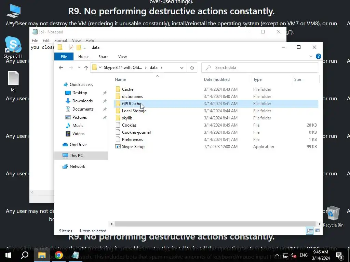Open Notepad's Format menu

click(x=61, y=41)
